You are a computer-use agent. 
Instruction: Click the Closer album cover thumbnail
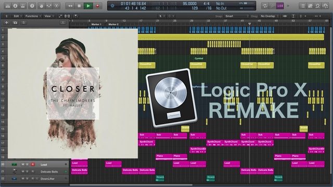click(x=73, y=94)
